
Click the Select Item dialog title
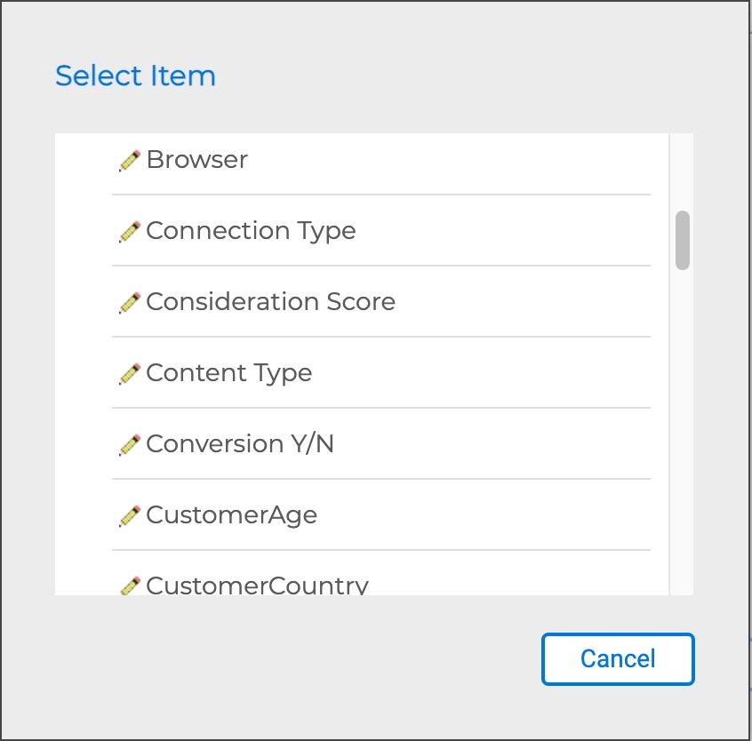coord(135,76)
